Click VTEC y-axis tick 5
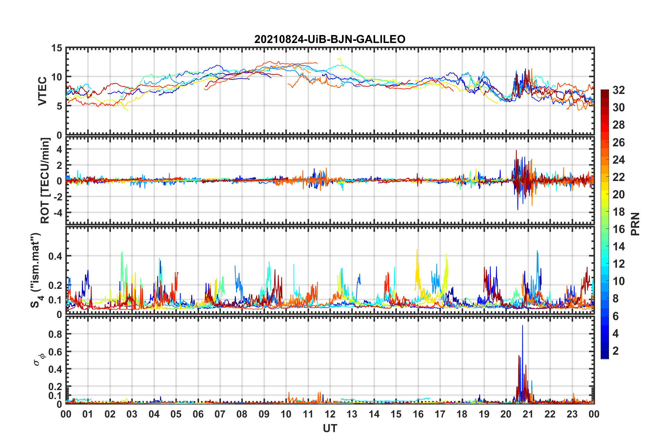The width and height of the screenshot is (660, 448). [x=60, y=106]
